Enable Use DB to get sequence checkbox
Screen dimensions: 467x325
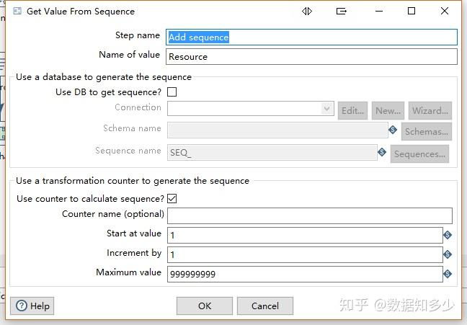[172, 92]
